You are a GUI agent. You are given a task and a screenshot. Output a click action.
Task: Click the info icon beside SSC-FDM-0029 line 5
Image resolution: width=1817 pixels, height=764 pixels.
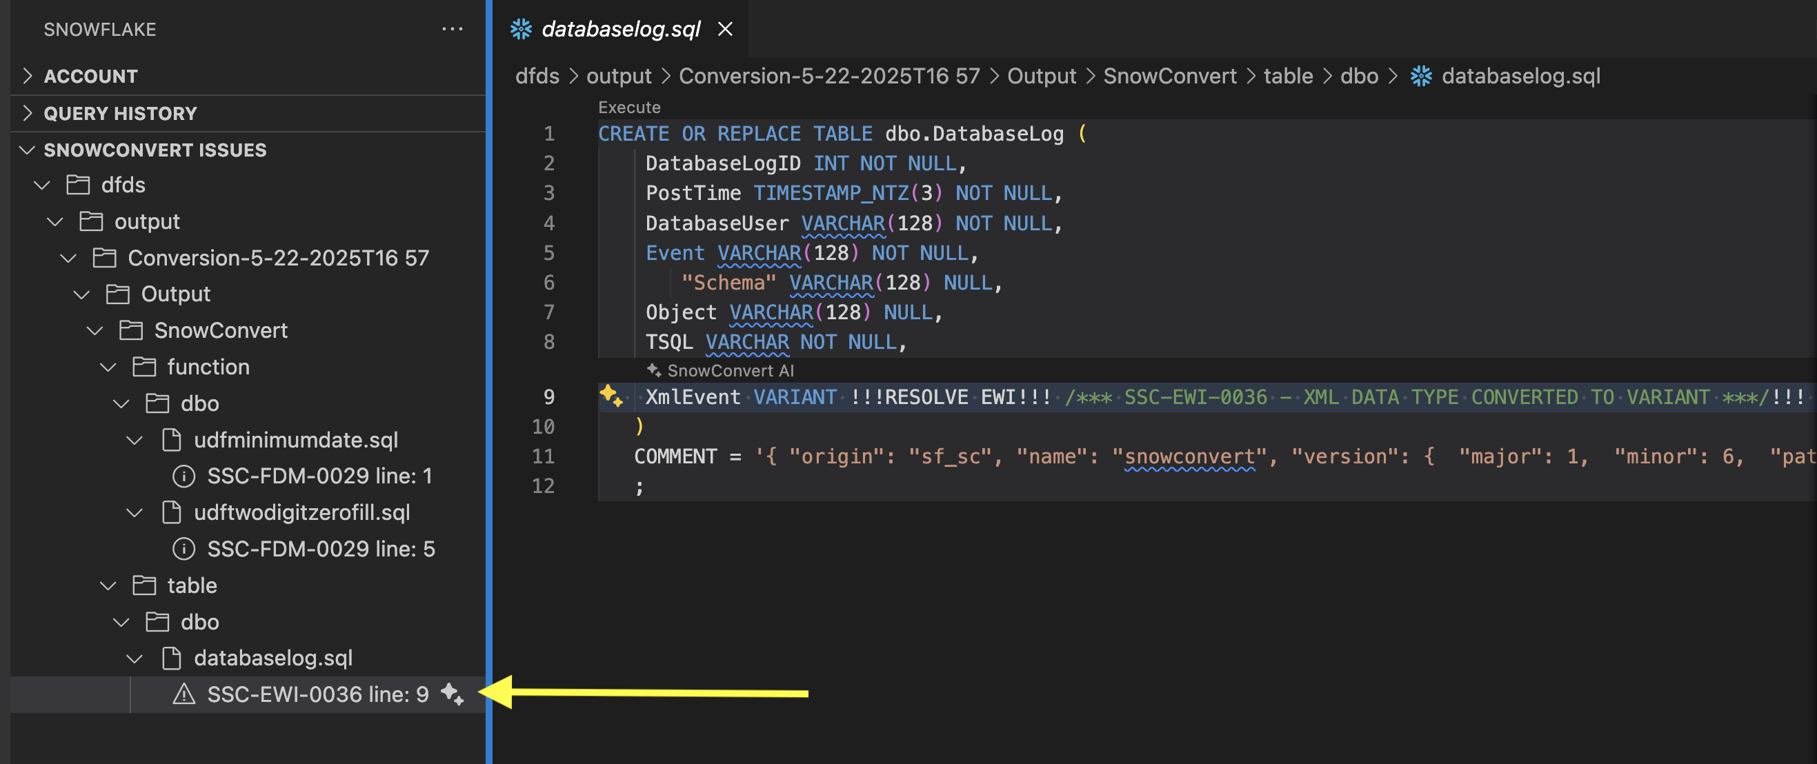[183, 548]
